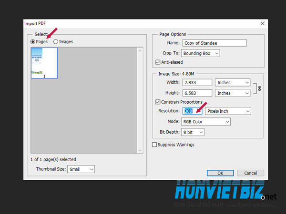Open the Thumbnail Size dropdown
286x214 pixels.
pos(81,169)
